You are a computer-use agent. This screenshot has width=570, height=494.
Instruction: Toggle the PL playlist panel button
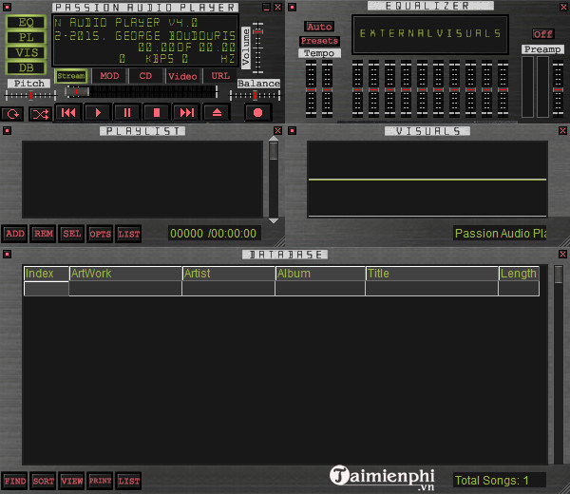click(27, 38)
